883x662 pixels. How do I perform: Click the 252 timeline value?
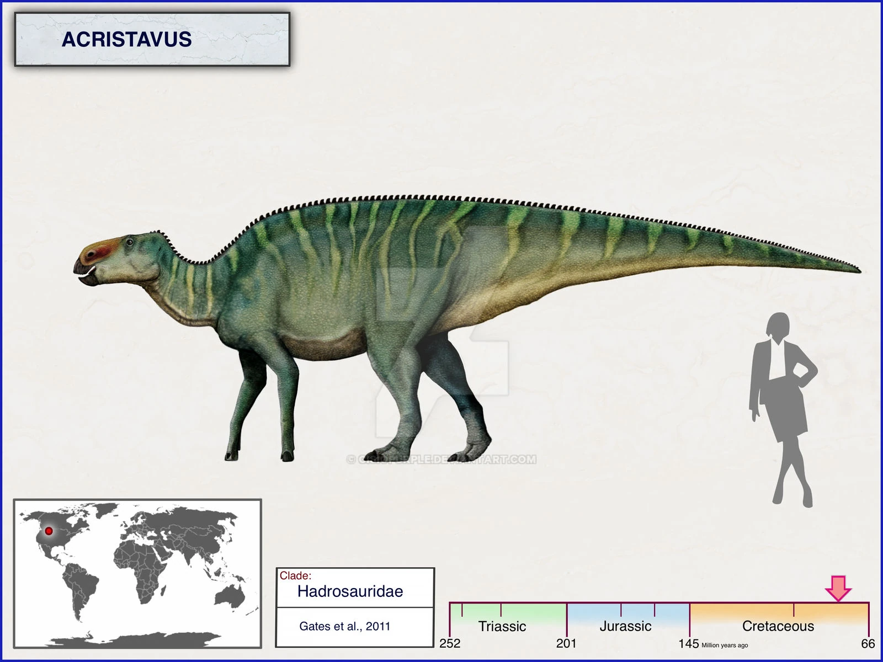(x=450, y=643)
